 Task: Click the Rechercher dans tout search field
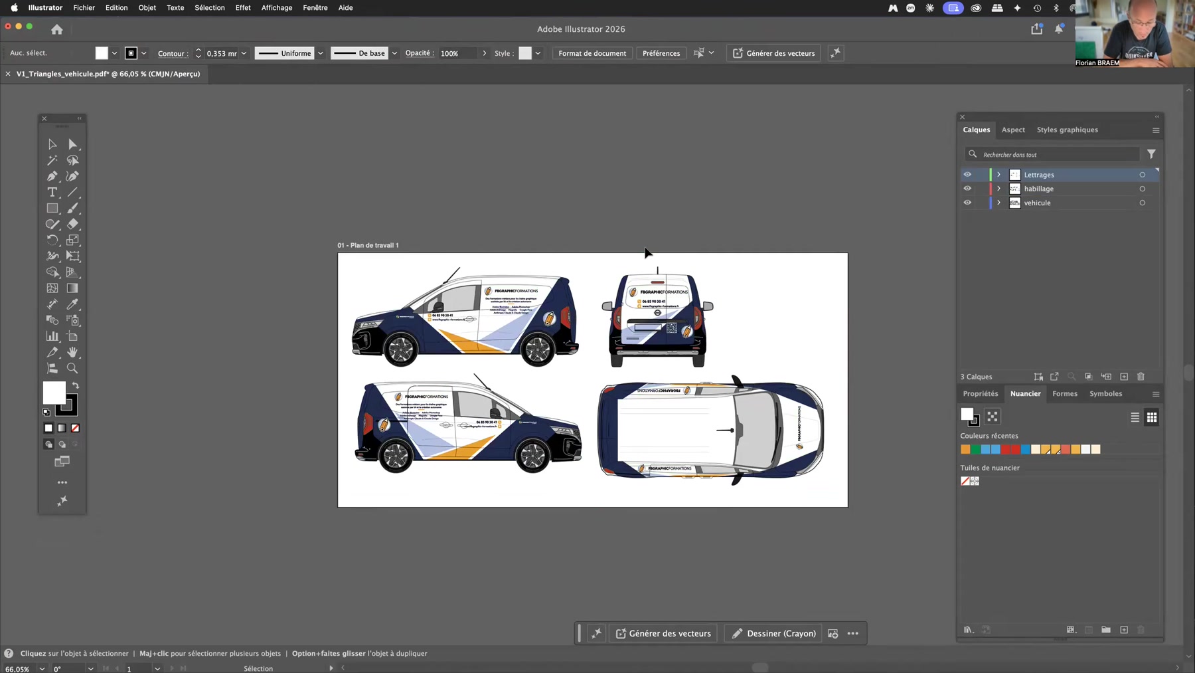click(x=1052, y=154)
